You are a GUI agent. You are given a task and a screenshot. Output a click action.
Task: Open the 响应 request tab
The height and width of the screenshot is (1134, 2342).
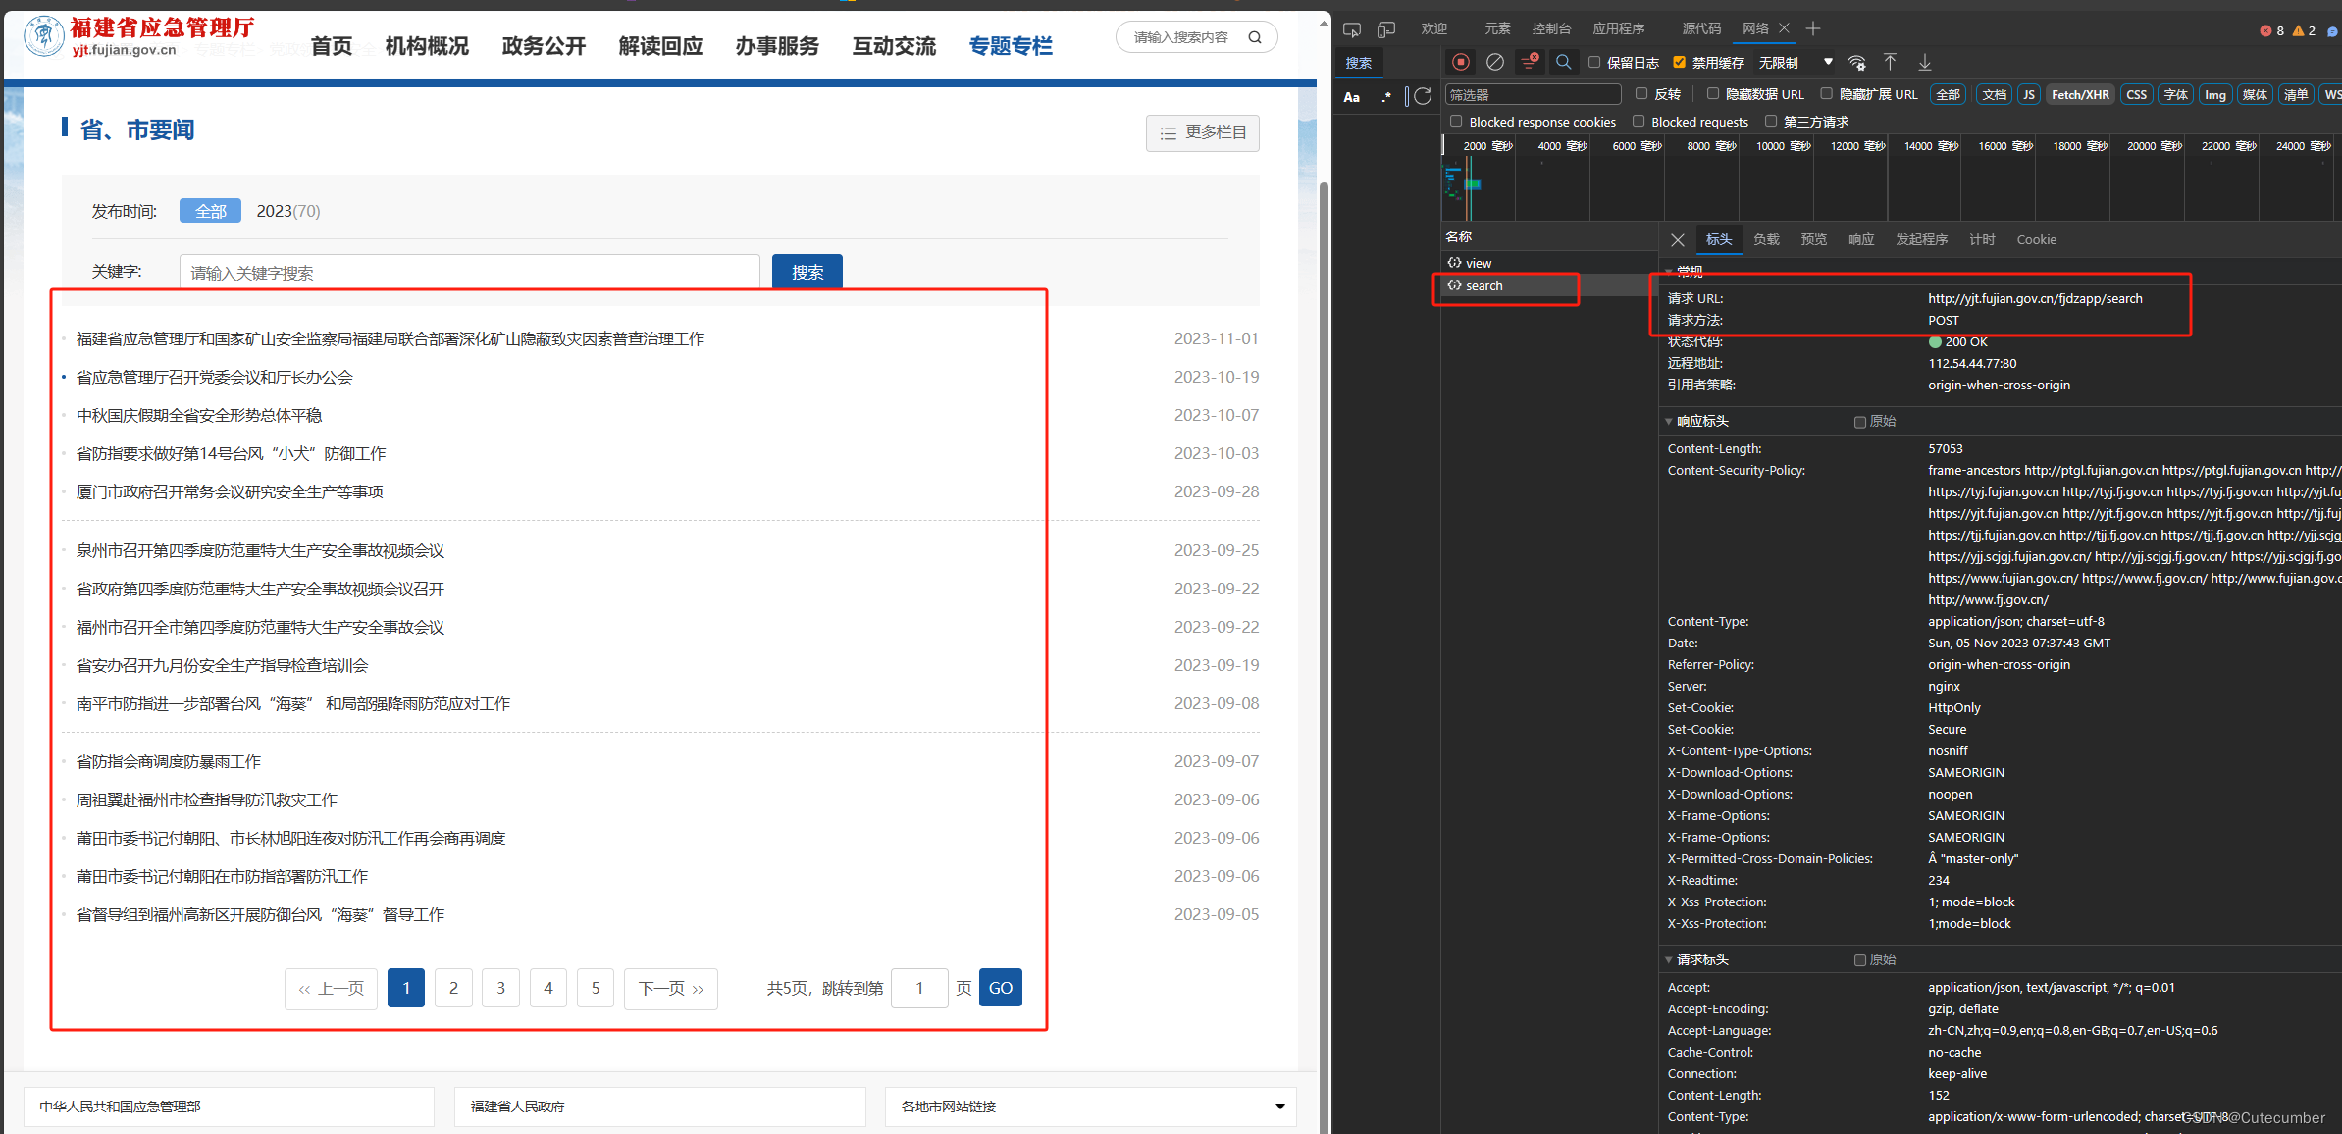coord(1861,240)
